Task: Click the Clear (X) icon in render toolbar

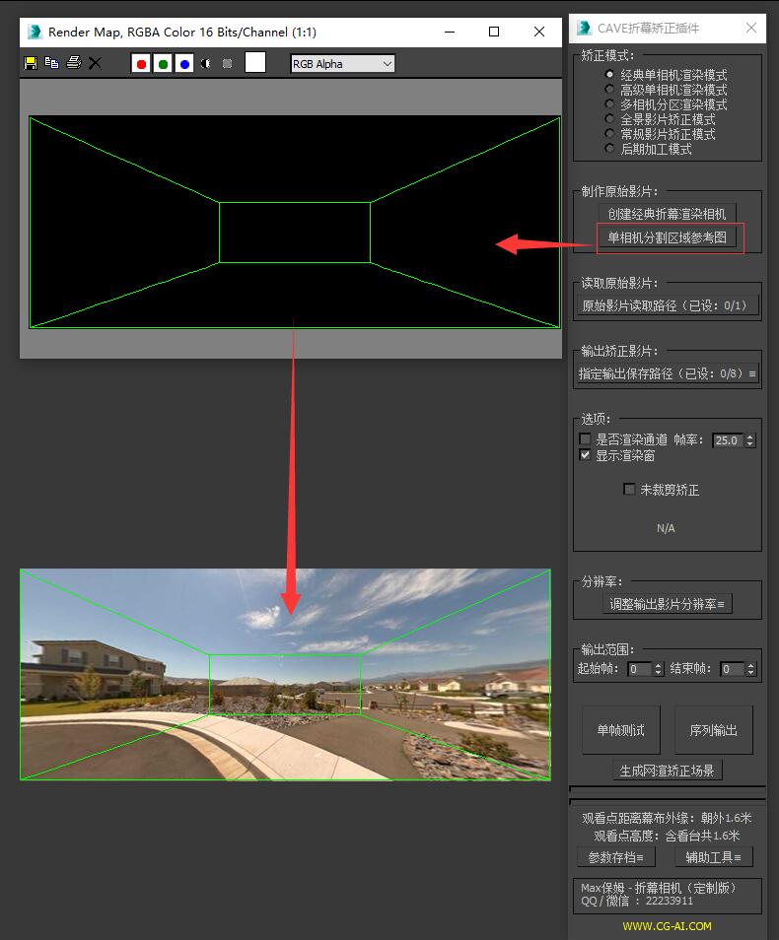Action: (x=95, y=63)
